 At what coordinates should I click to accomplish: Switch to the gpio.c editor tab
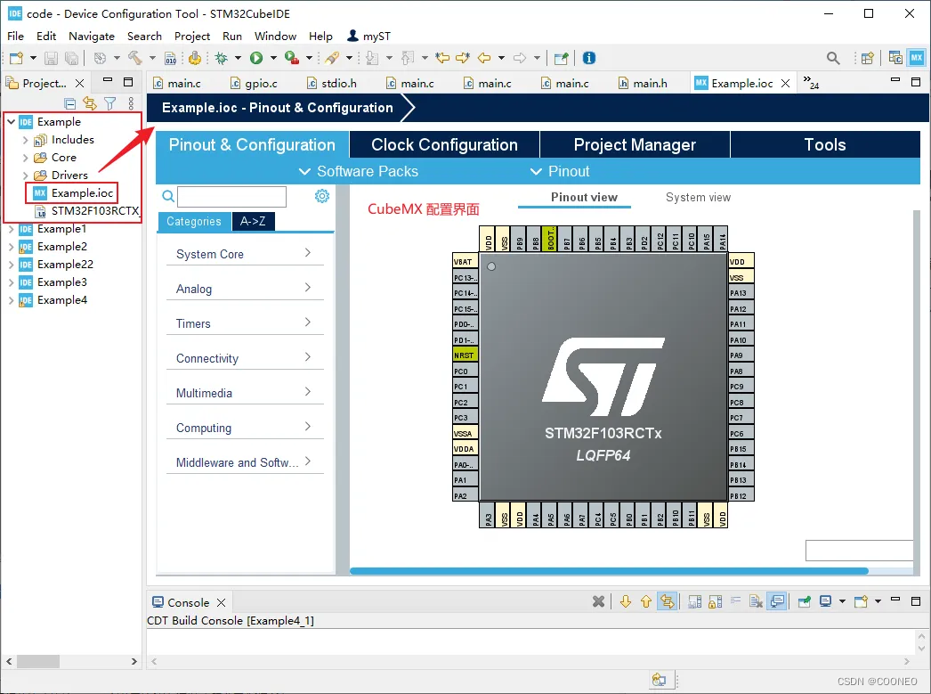(255, 83)
